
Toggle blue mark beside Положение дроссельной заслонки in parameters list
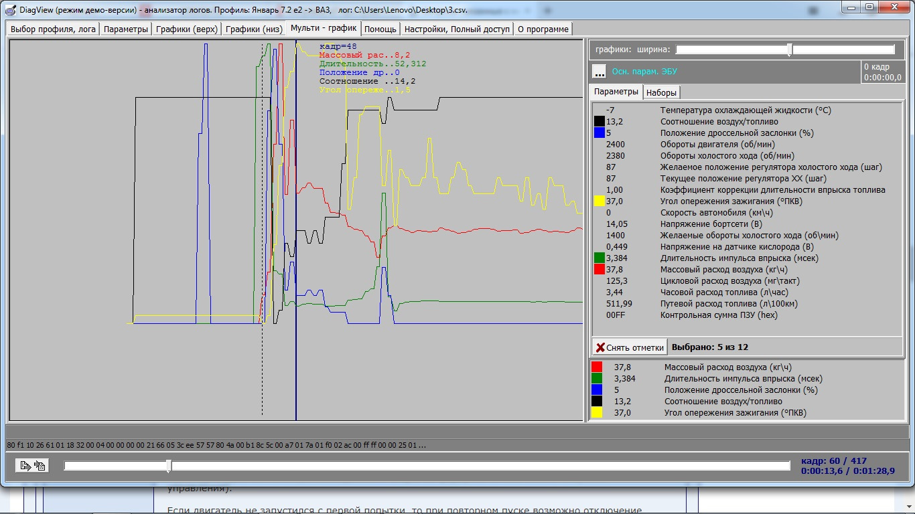(600, 133)
